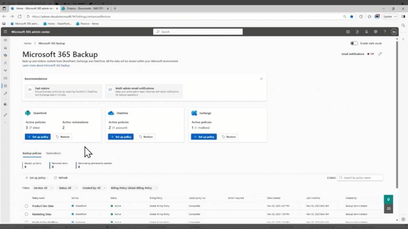Image resolution: width=408 pixels, height=229 pixels.
Task: Click Exchange Set up policy button
Action: coord(204,137)
